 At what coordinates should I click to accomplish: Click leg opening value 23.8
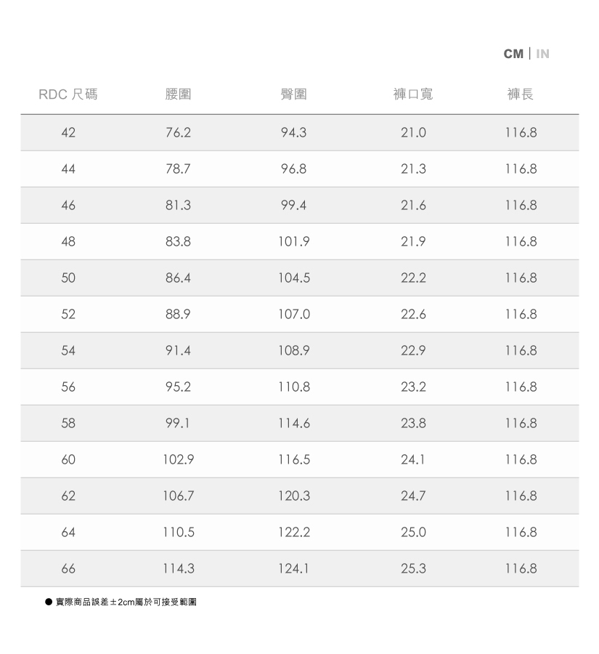click(413, 424)
